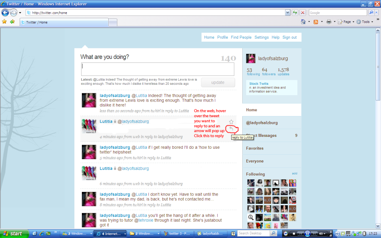Image resolution: width=381 pixels, height=238 pixels.
Task: Click the orange RSS feeds icon
Action: [316, 22]
